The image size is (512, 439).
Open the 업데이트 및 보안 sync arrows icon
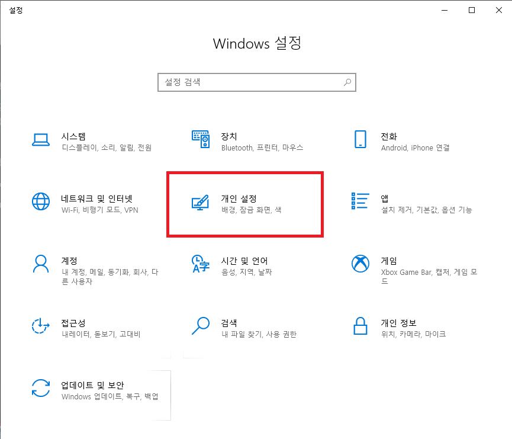41,388
